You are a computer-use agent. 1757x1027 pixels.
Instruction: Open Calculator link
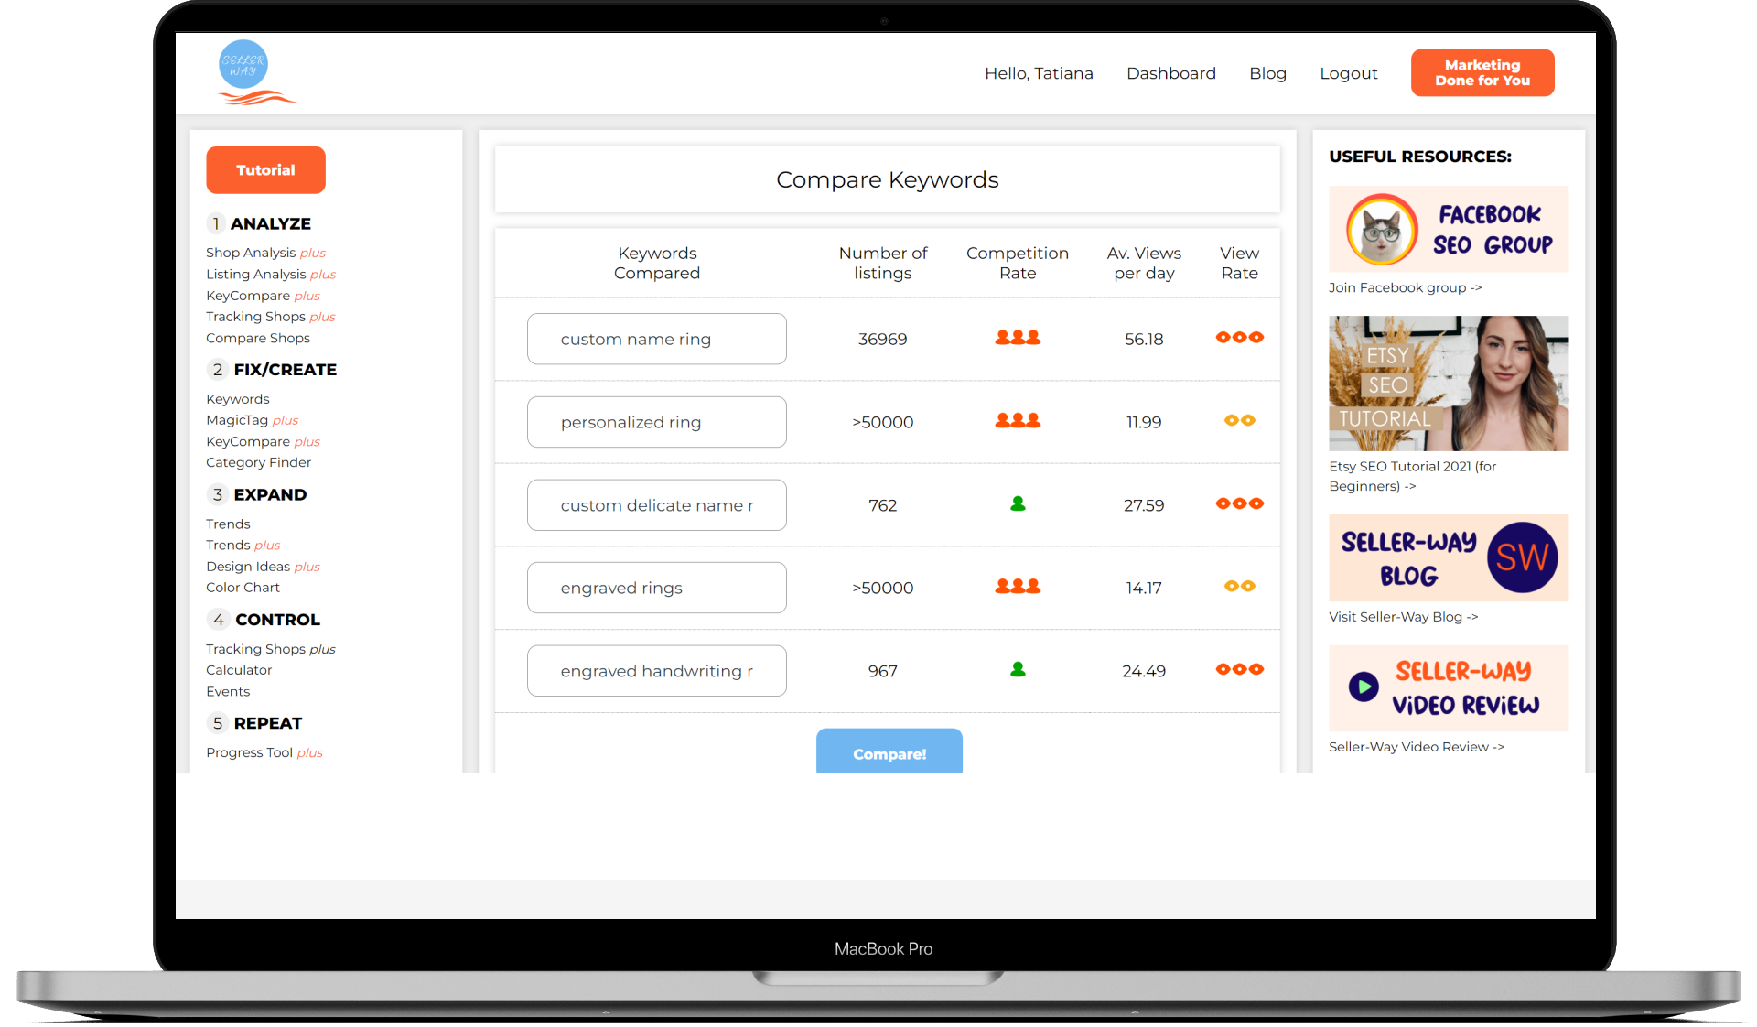239,670
